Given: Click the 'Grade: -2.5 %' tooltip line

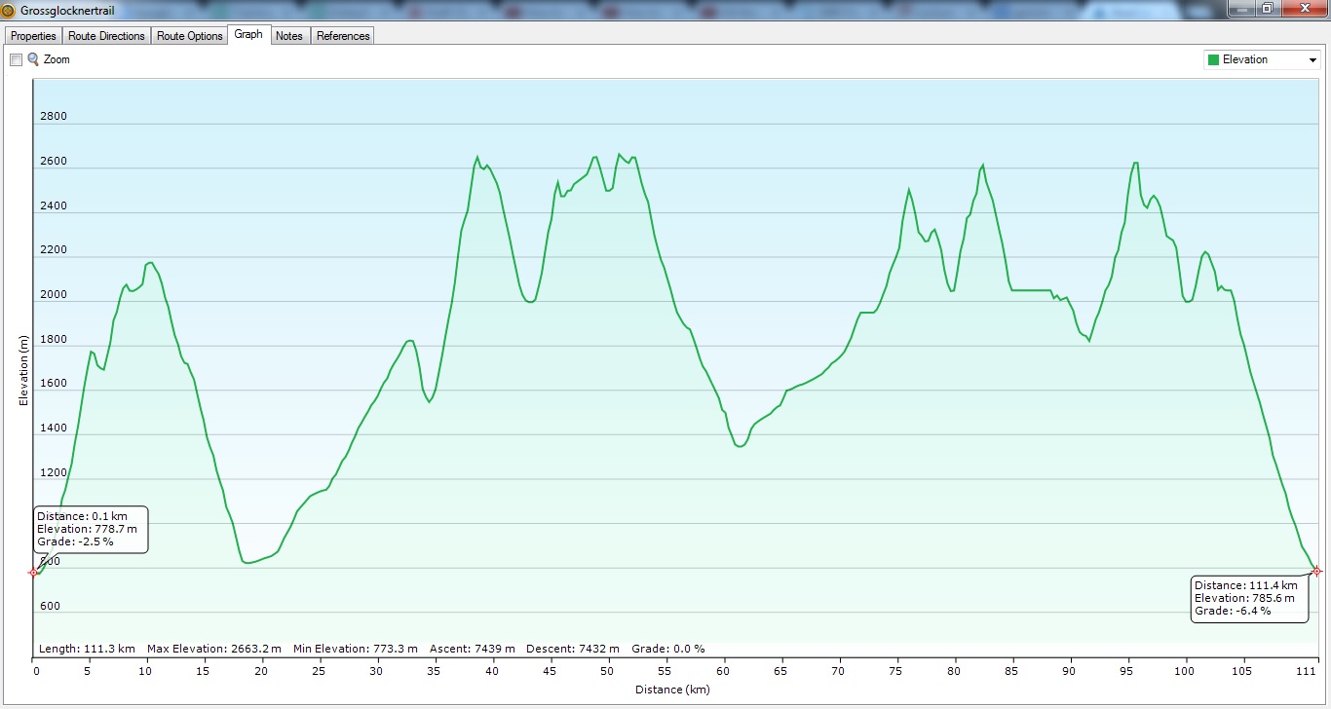Looking at the screenshot, I should coord(75,541).
